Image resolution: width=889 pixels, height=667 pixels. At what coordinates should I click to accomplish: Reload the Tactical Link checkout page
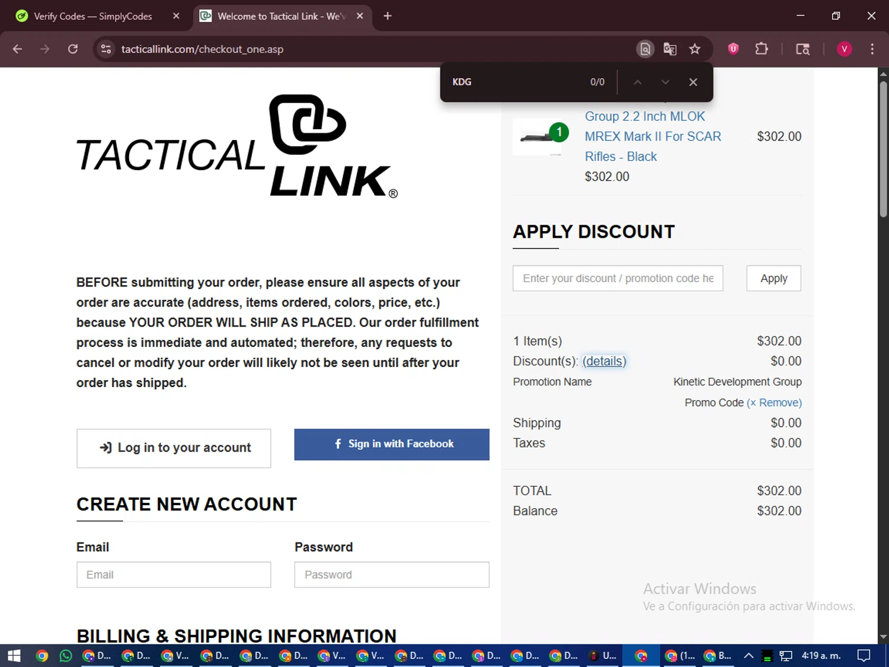pyautogui.click(x=73, y=49)
